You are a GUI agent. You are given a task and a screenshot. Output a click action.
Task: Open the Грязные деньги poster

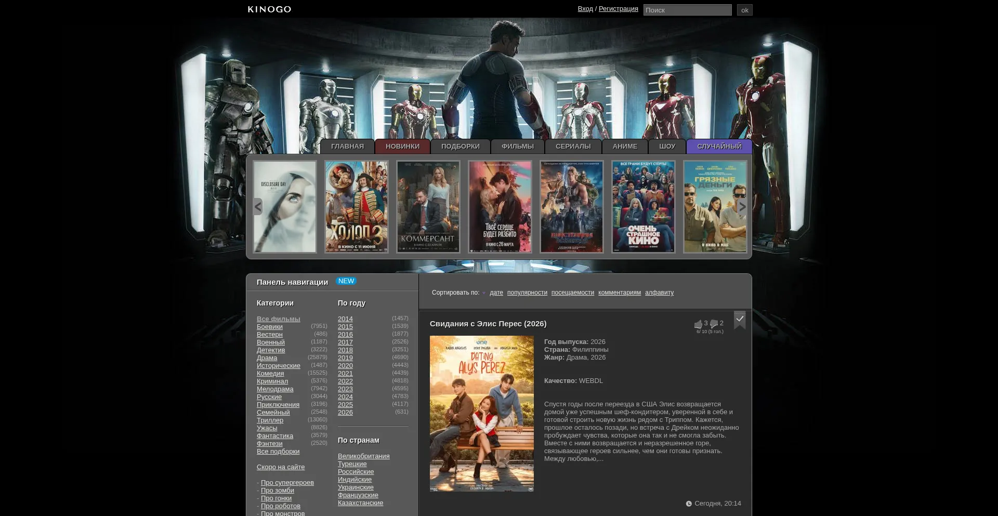coord(715,207)
